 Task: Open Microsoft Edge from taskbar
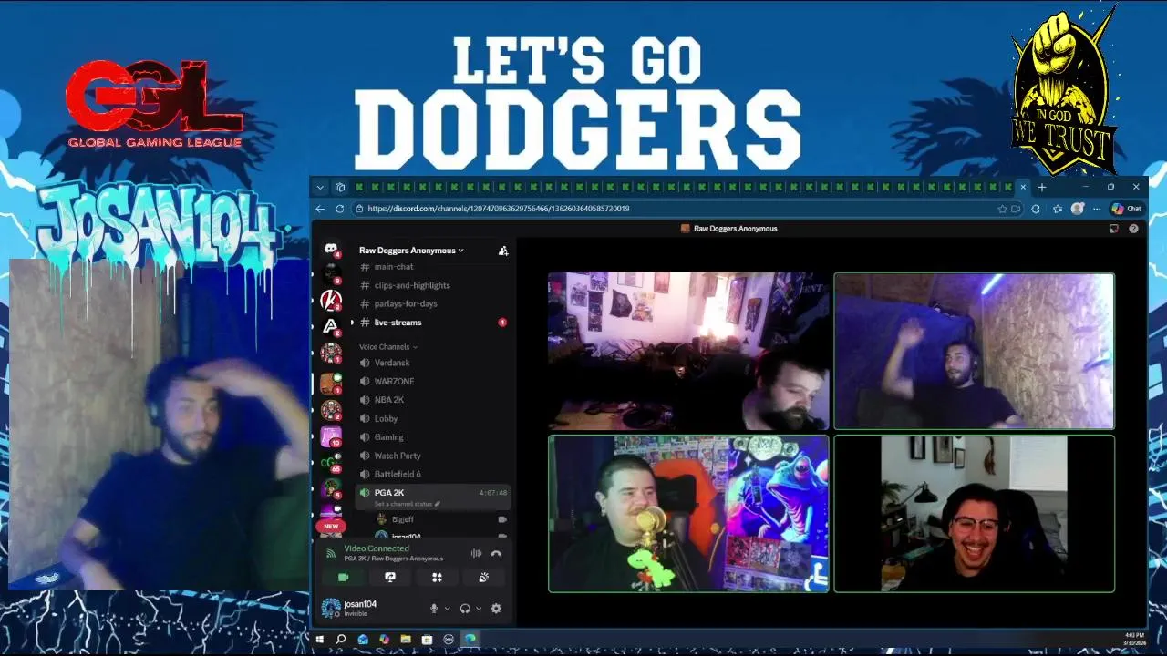tap(470, 640)
